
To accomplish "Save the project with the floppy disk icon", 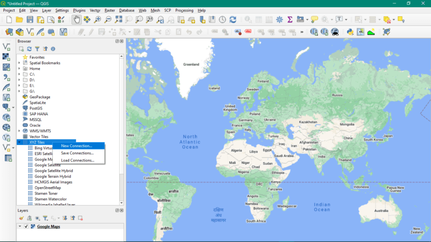I will coord(30,20).
